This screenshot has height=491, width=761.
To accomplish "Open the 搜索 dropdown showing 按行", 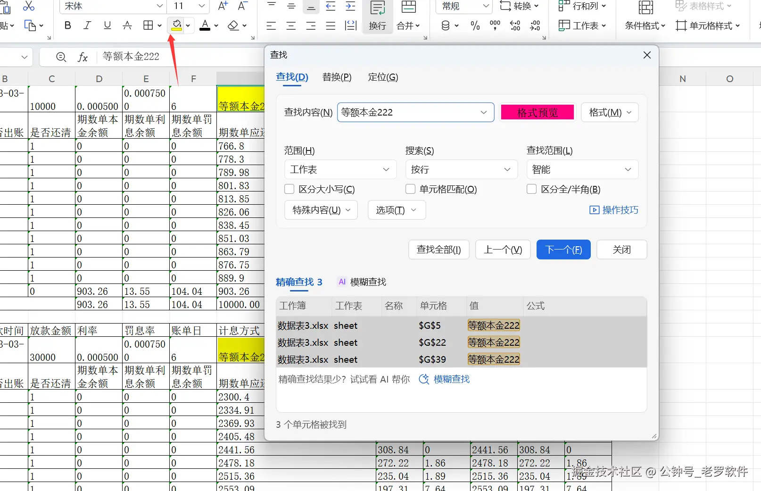I will 461,169.
